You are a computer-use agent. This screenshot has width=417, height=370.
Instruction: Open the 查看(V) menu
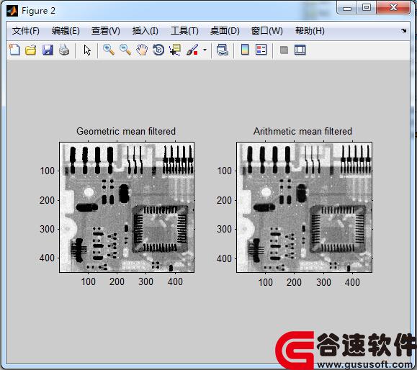click(106, 31)
